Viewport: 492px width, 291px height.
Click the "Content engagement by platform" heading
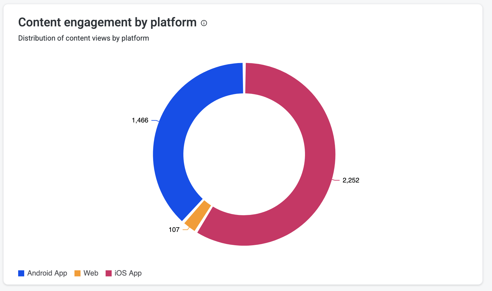pos(107,22)
